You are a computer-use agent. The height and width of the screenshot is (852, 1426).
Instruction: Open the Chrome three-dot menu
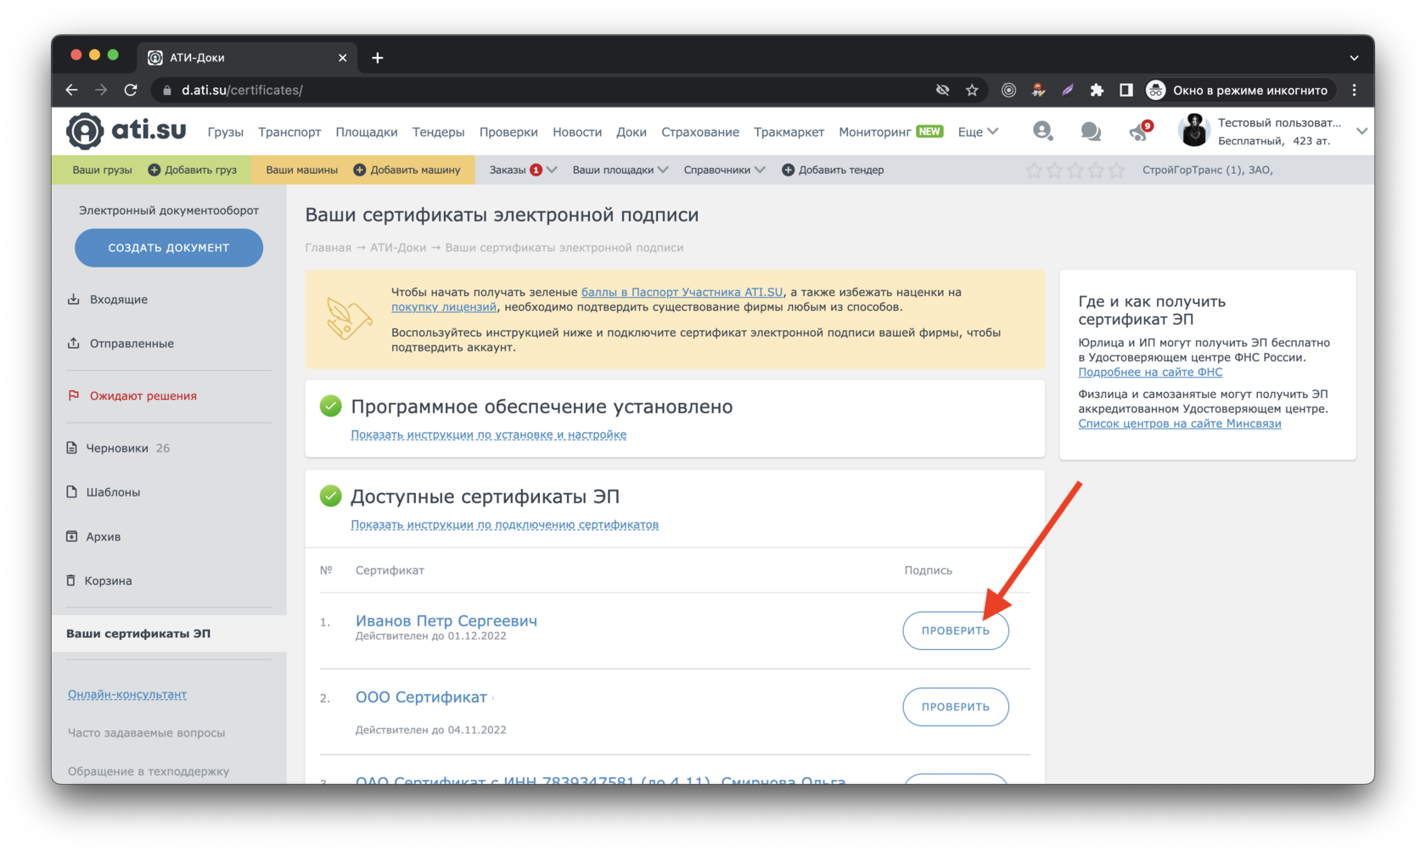1355,90
